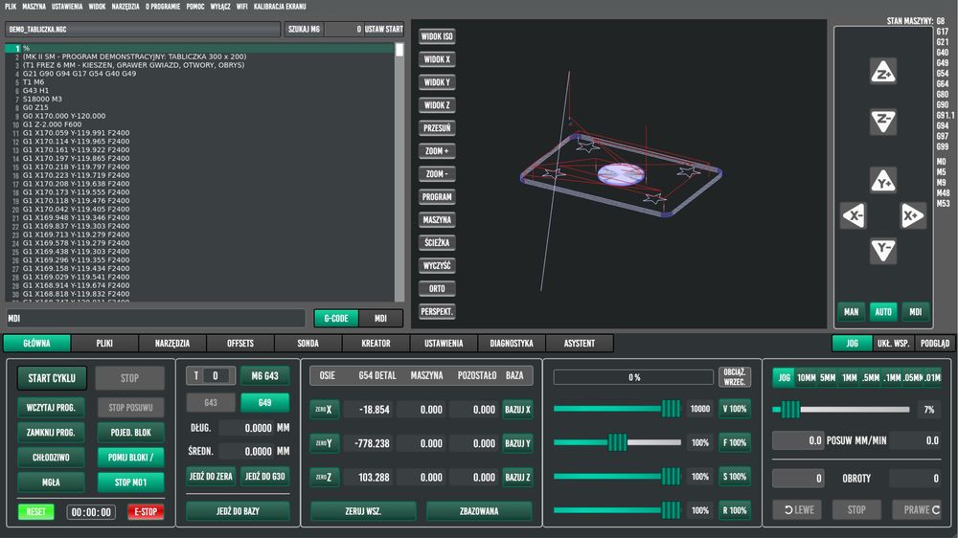Open the MASZYNA menu
This screenshot has height=538, width=958.
pos(34,6)
